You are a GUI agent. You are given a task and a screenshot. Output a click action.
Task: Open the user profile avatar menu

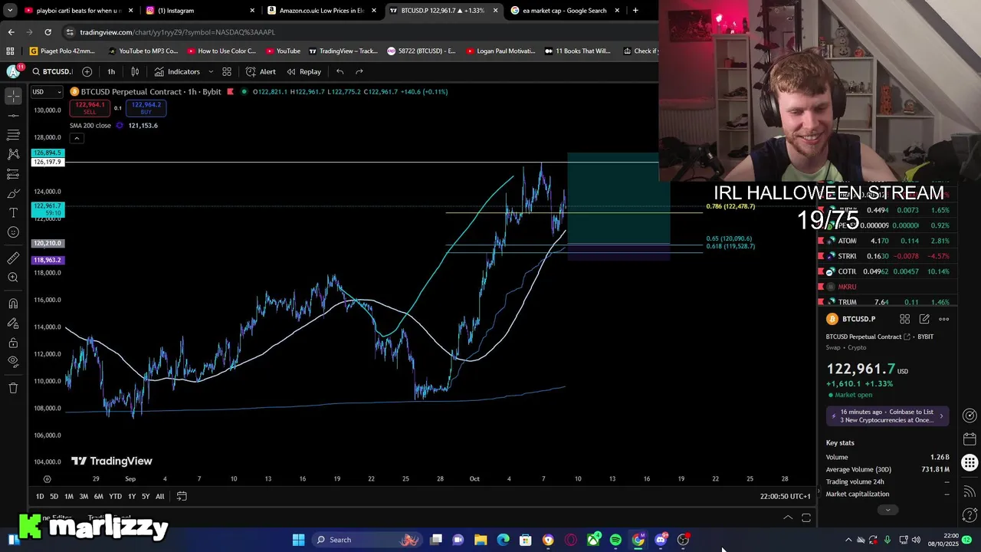coord(13,71)
